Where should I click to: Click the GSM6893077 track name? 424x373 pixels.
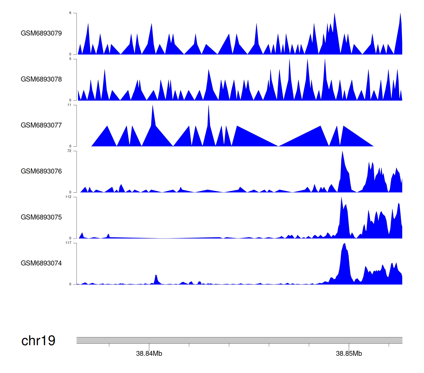[41, 125]
